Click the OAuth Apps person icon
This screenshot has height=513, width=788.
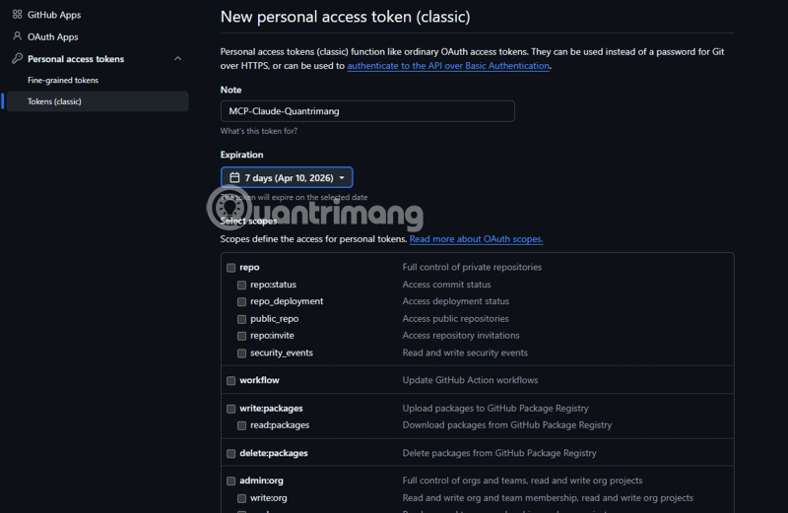18,36
